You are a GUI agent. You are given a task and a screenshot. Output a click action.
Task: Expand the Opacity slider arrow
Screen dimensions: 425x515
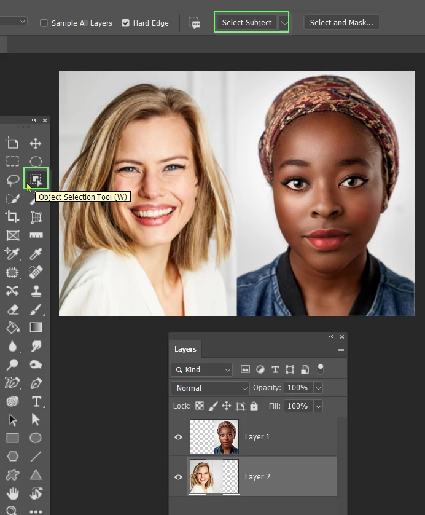pyautogui.click(x=318, y=388)
